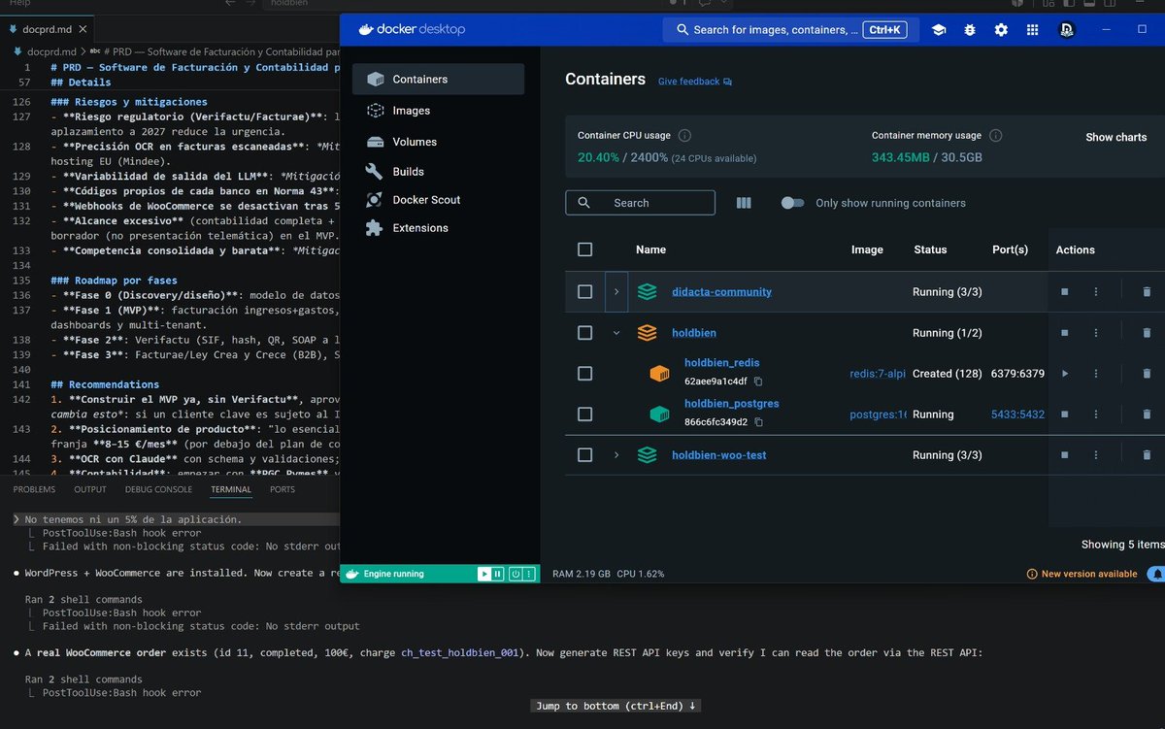Switch to the DEBUG CONSOLE tab in VS Code
This screenshot has width=1165, height=729.
point(158,489)
